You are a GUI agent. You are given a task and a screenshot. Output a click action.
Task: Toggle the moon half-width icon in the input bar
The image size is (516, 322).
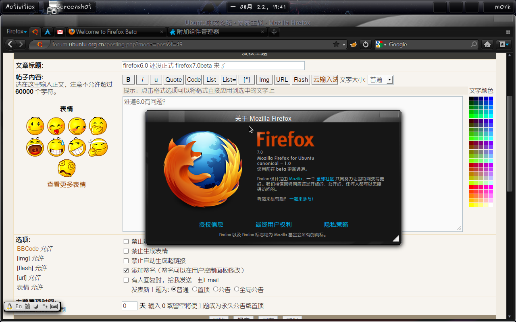(x=36, y=307)
